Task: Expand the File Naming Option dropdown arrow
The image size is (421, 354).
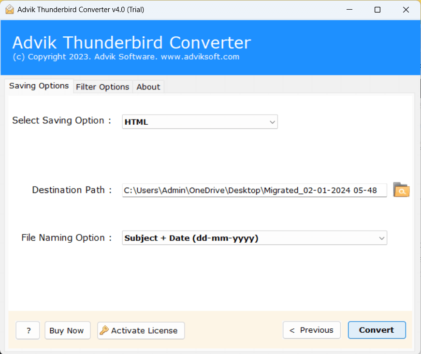Action: point(381,238)
